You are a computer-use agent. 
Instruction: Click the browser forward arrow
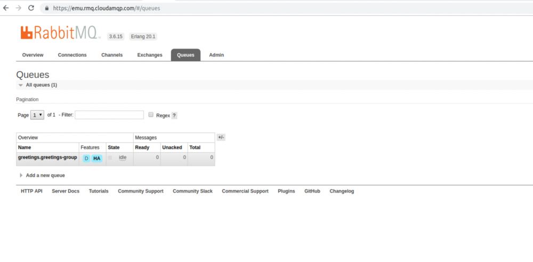pyautogui.click(x=18, y=8)
